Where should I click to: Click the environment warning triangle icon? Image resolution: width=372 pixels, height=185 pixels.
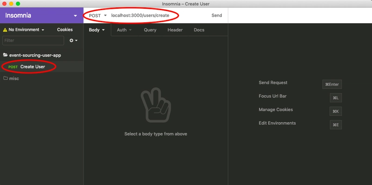5,30
